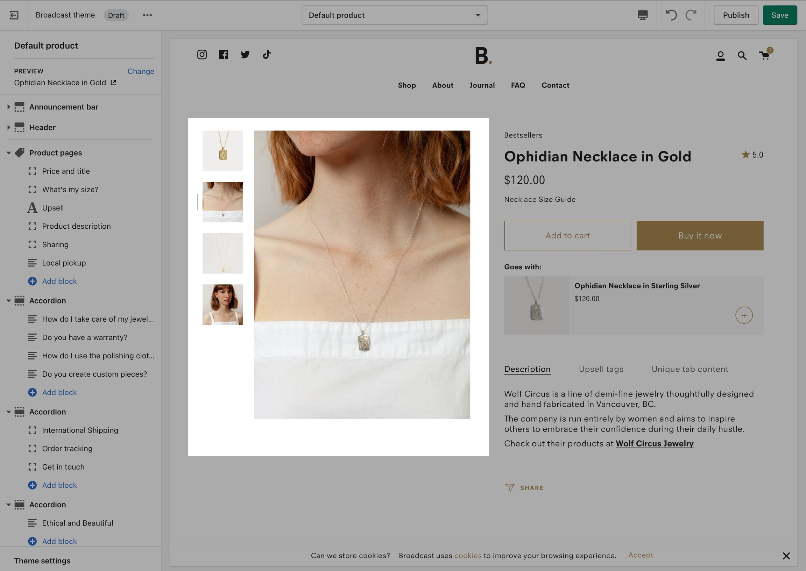Select the Product description block
806x571 pixels.
[76, 226]
